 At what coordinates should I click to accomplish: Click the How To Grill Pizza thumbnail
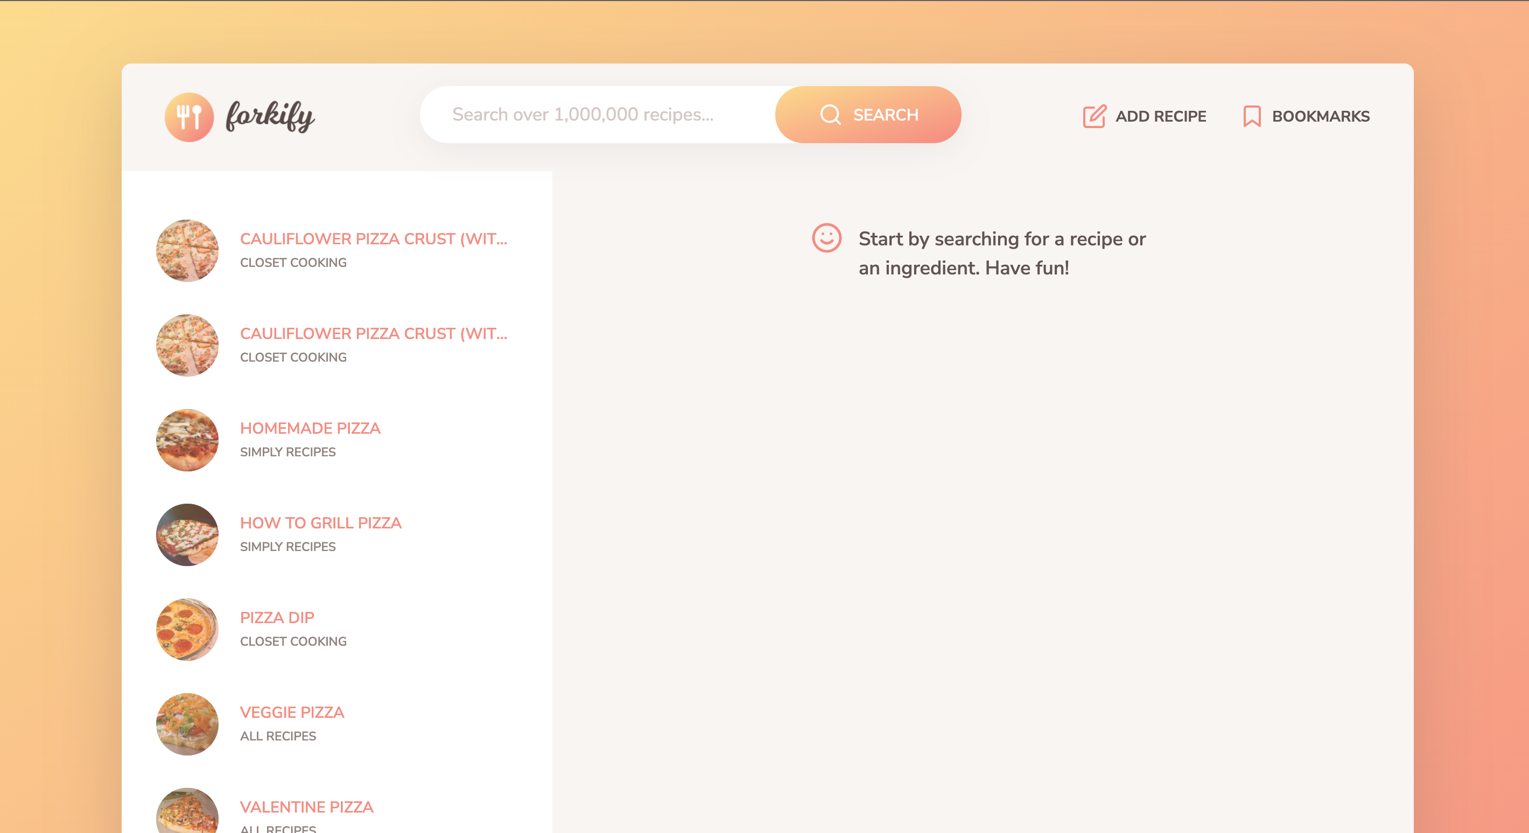coord(187,534)
